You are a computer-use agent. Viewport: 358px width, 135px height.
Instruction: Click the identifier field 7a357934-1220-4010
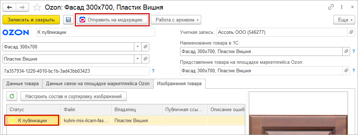pos(76,71)
